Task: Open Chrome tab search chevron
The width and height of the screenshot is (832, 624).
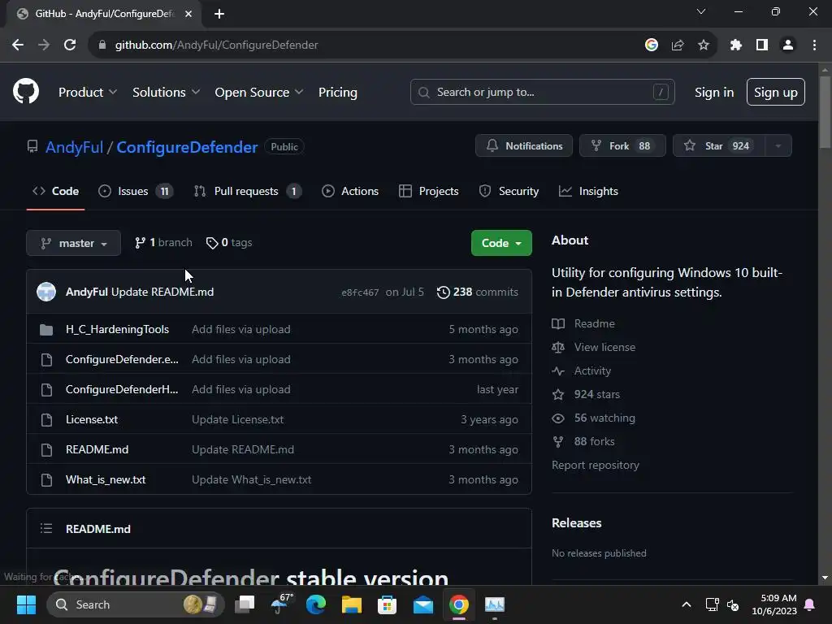Action: [x=701, y=11]
